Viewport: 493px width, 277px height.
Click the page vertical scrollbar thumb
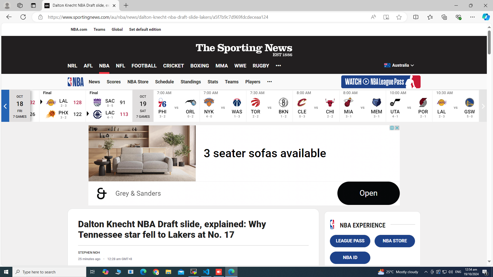489,42
